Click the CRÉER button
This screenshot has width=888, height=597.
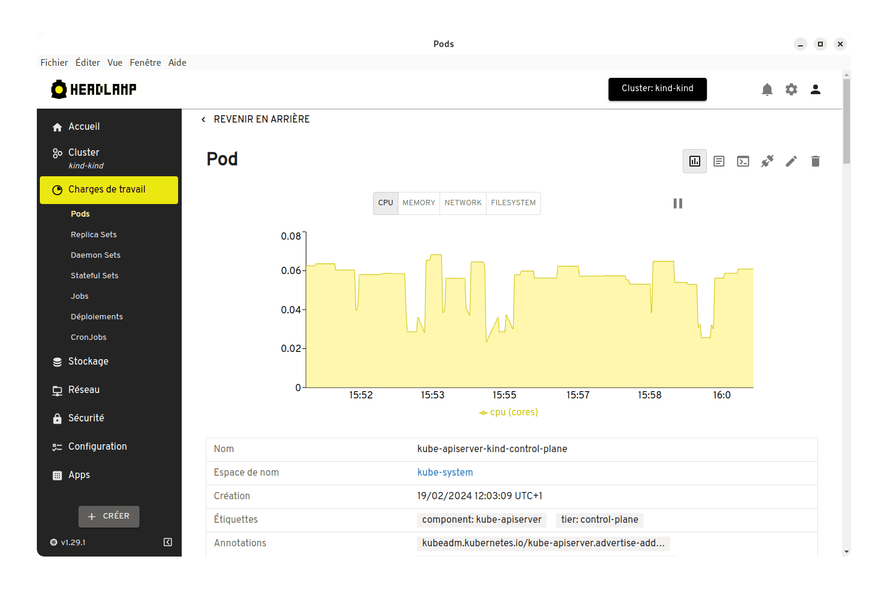pos(109,517)
